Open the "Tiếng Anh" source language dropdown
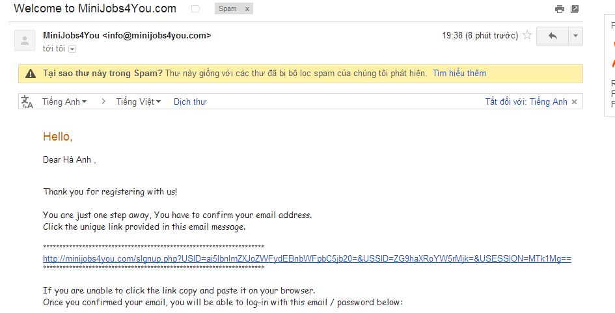 [64, 102]
